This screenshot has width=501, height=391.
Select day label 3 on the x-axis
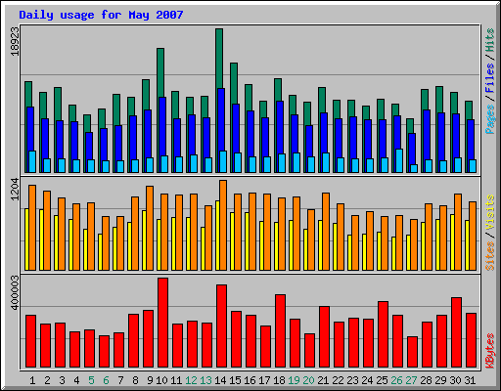click(x=62, y=380)
